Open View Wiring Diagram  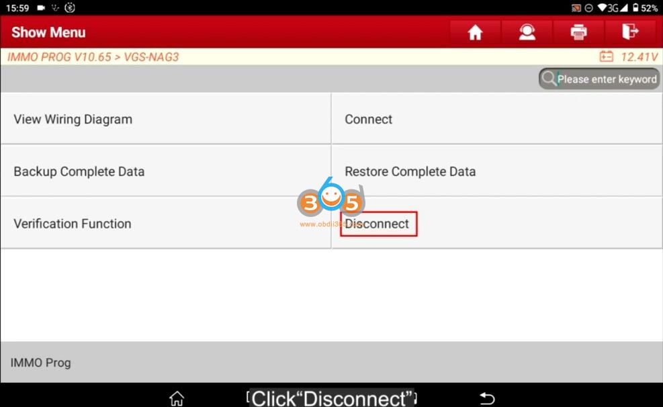tap(166, 119)
